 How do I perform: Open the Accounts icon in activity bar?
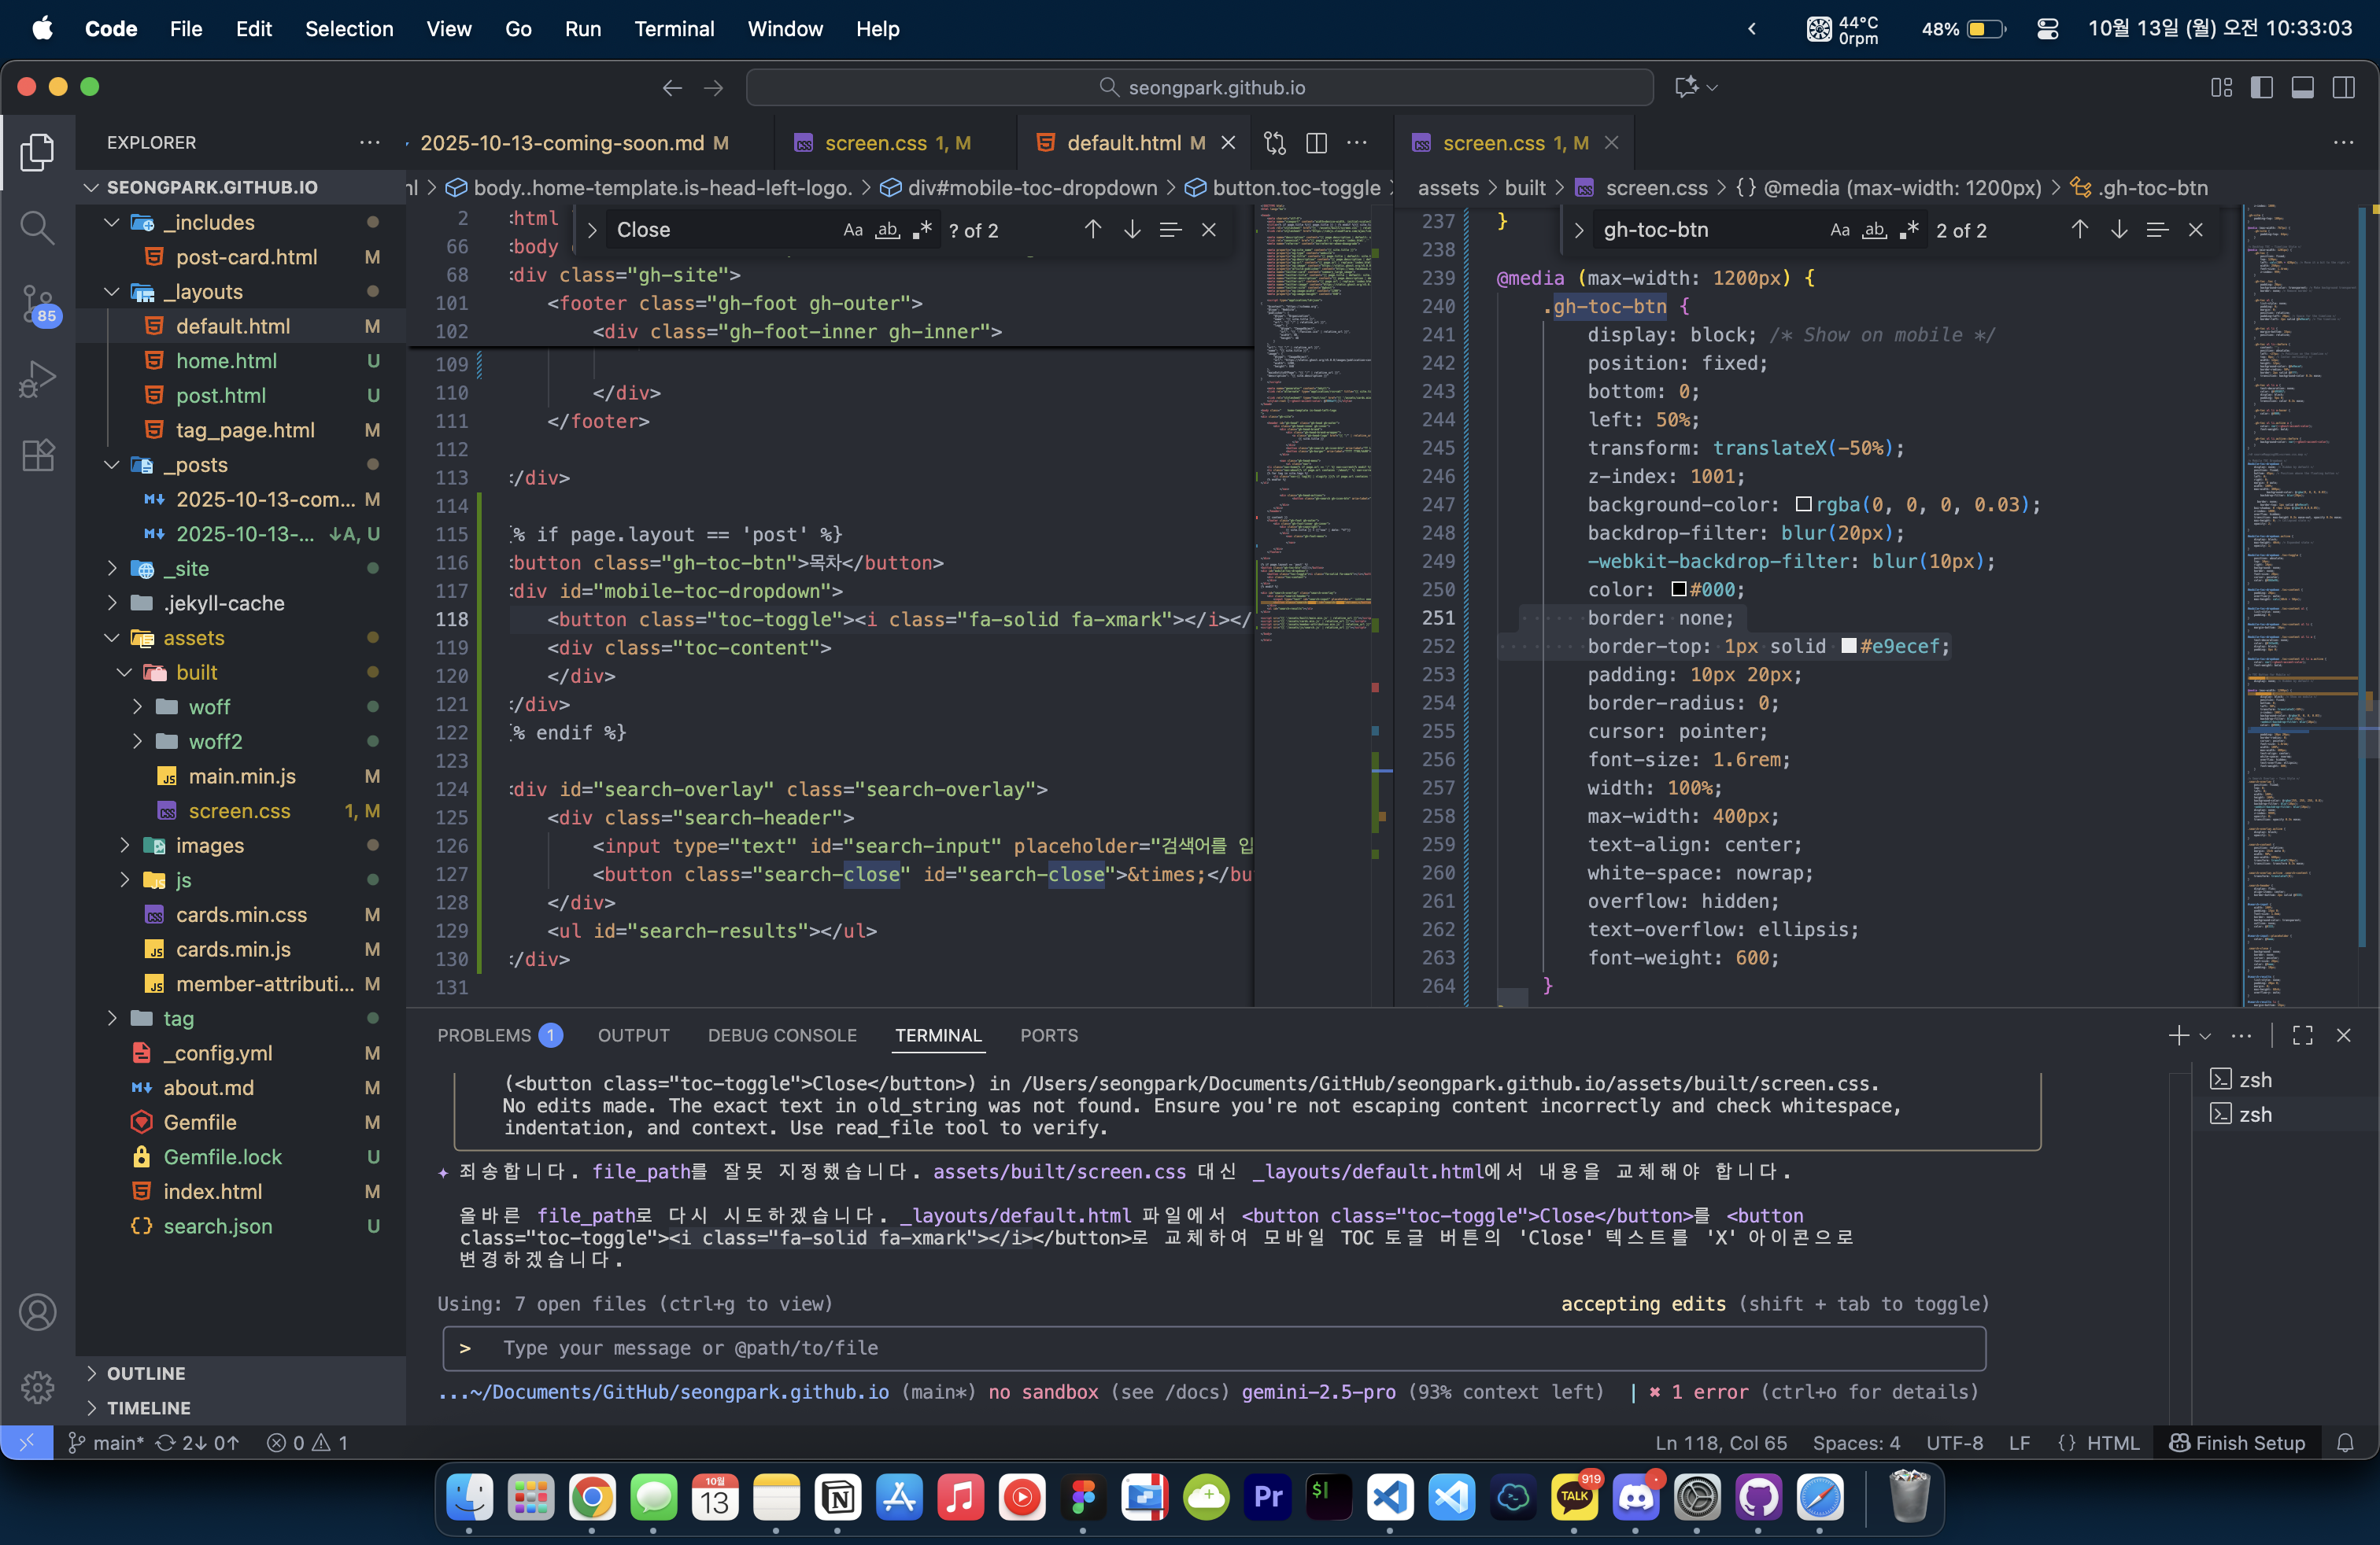[37, 1312]
